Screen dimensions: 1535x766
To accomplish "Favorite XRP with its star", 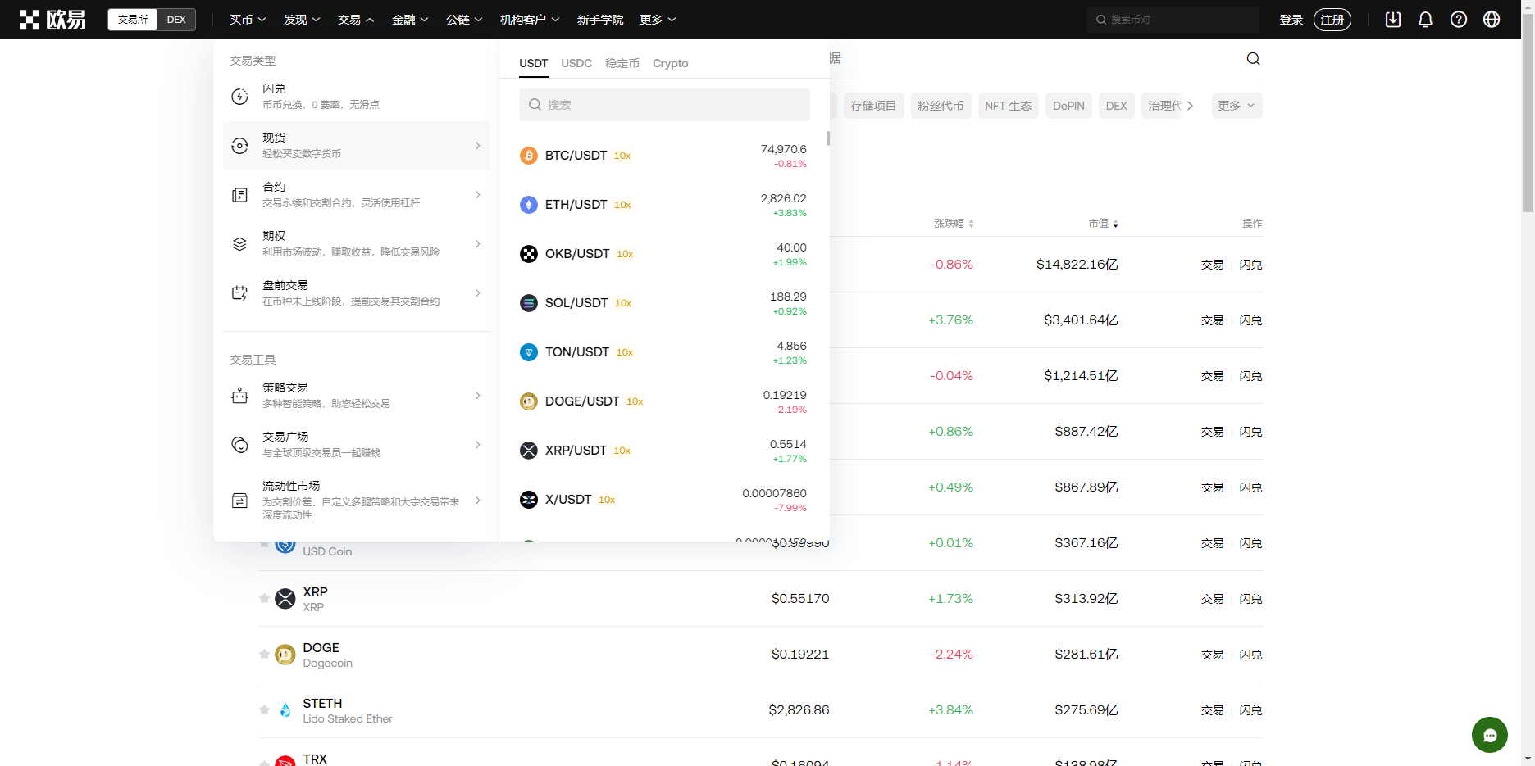I will click(x=264, y=599).
